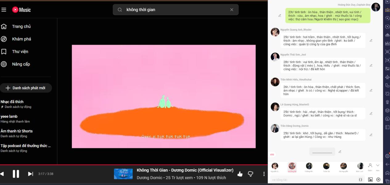390x185 pixels.
Task: Click Trần Minh Hiếu_Hieuthuhai's avatar
Action: tap(275, 82)
